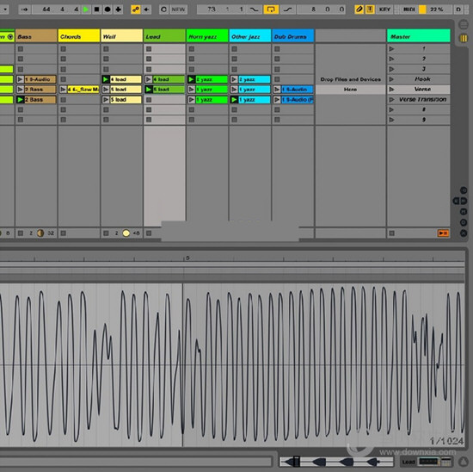Launch the Dub Drums clip in the Verse row
Screen dimensions: 473x472
[277, 90]
